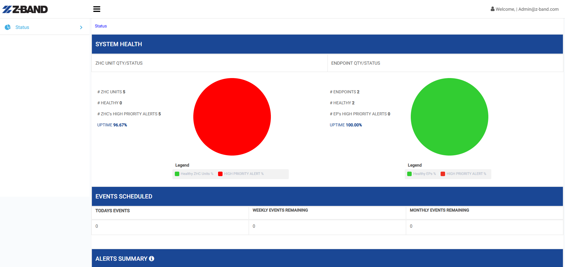Open the Status item in the sidebar
The height and width of the screenshot is (267, 565).
(x=22, y=27)
